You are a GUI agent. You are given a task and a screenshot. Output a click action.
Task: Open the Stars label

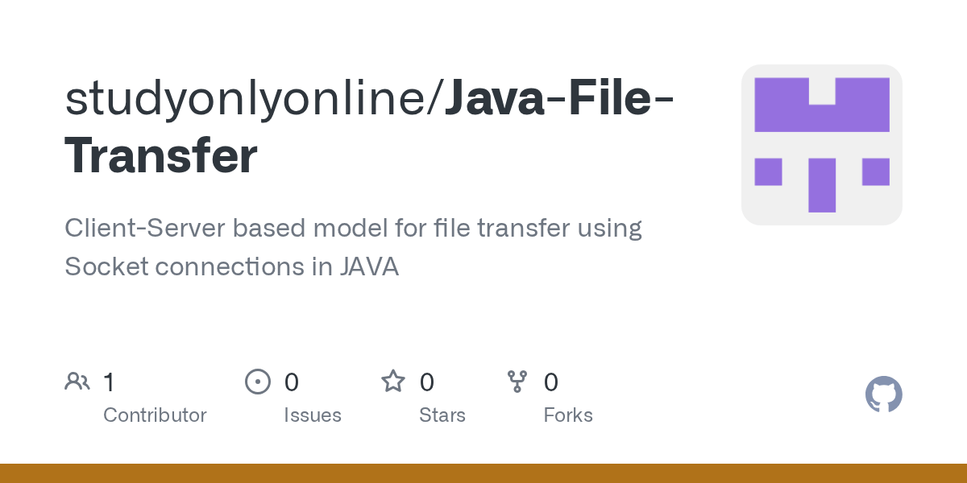point(442,415)
